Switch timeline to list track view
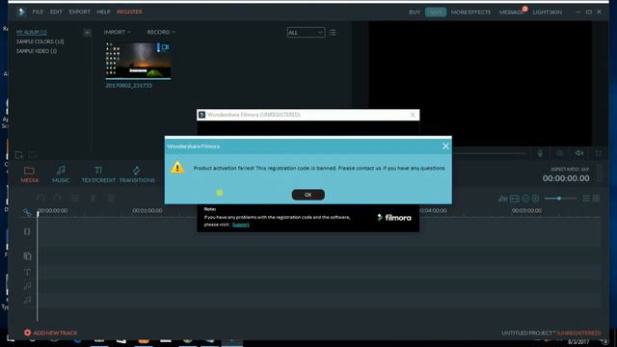The image size is (617, 347). click(x=586, y=199)
